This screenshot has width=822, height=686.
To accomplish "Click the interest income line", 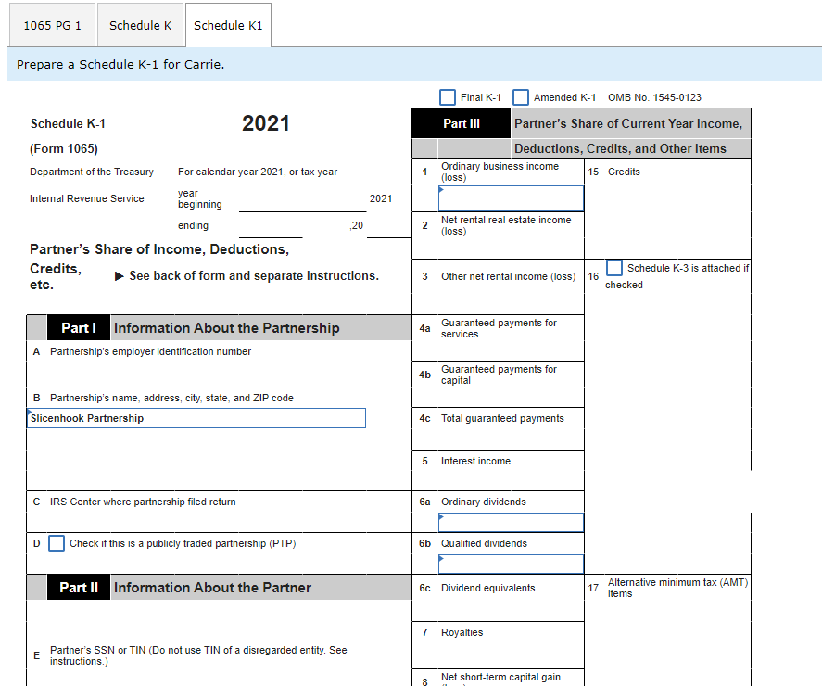I will coord(510,475).
